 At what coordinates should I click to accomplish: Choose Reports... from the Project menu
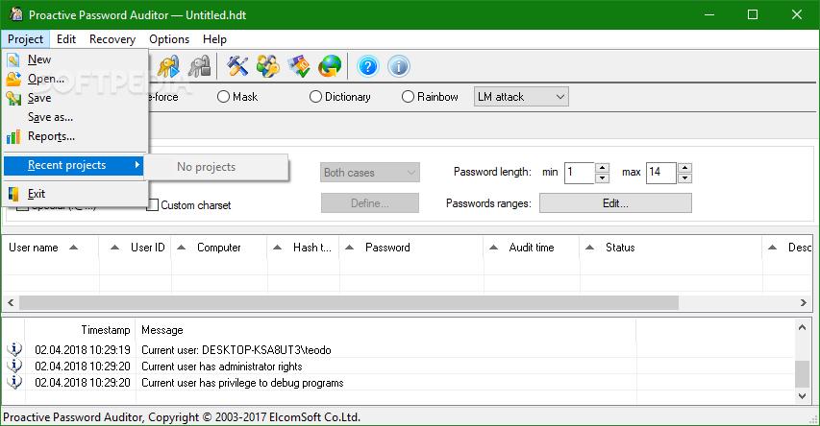coord(74,137)
